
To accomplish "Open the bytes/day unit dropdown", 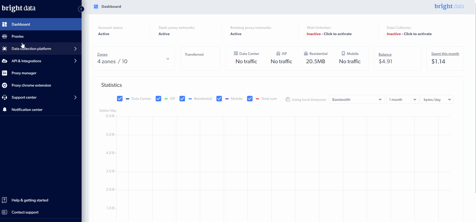I will [437, 100].
